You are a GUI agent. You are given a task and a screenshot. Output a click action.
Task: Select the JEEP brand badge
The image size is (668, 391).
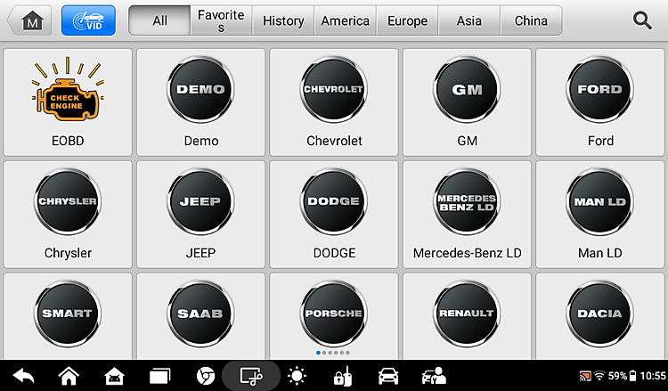click(200, 201)
